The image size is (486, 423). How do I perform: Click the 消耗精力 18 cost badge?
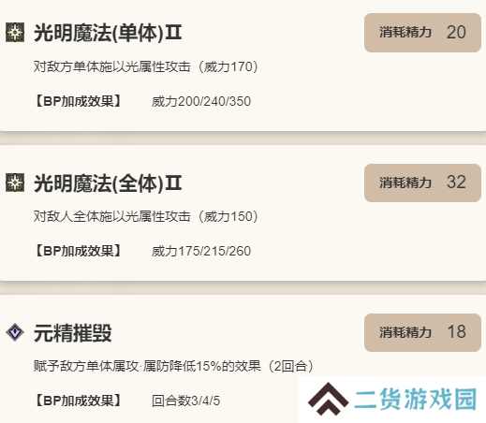click(x=422, y=332)
